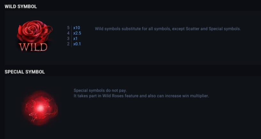Click the glowing red Special symbol orb
The width and height of the screenshot is (261, 139).
40,108
